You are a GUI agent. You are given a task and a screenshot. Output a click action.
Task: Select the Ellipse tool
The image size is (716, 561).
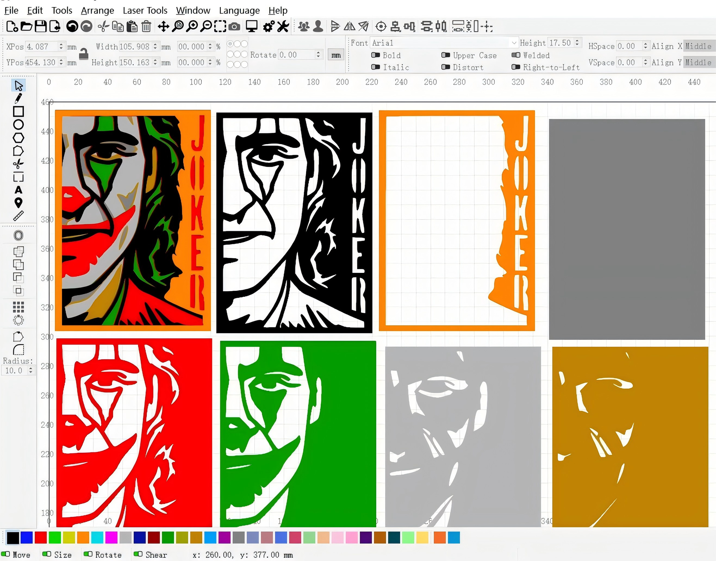(x=18, y=125)
